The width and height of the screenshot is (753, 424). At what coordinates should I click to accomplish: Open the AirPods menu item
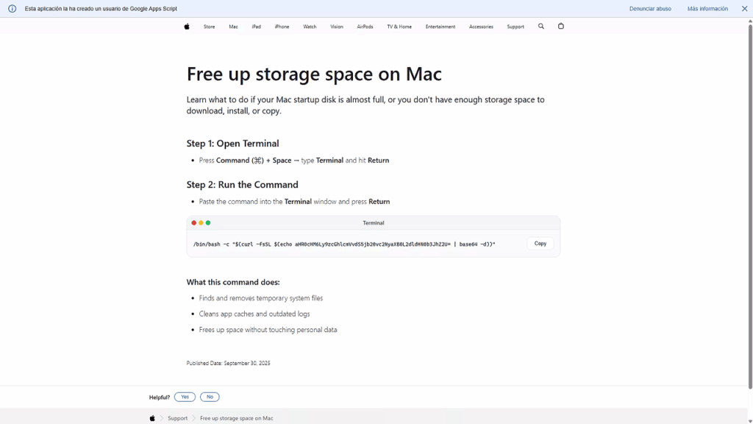point(365,27)
